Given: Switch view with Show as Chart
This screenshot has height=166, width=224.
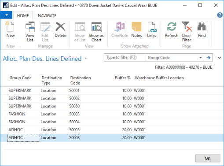Looking at the screenshot, I should point(96,32).
